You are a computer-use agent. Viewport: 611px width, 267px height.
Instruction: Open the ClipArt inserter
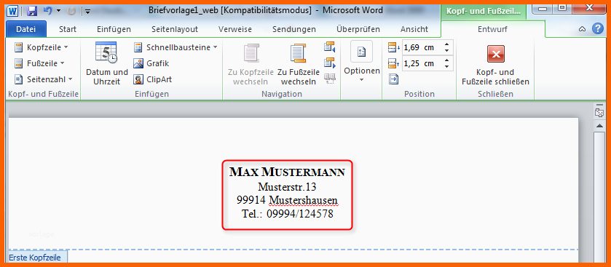[x=153, y=79]
